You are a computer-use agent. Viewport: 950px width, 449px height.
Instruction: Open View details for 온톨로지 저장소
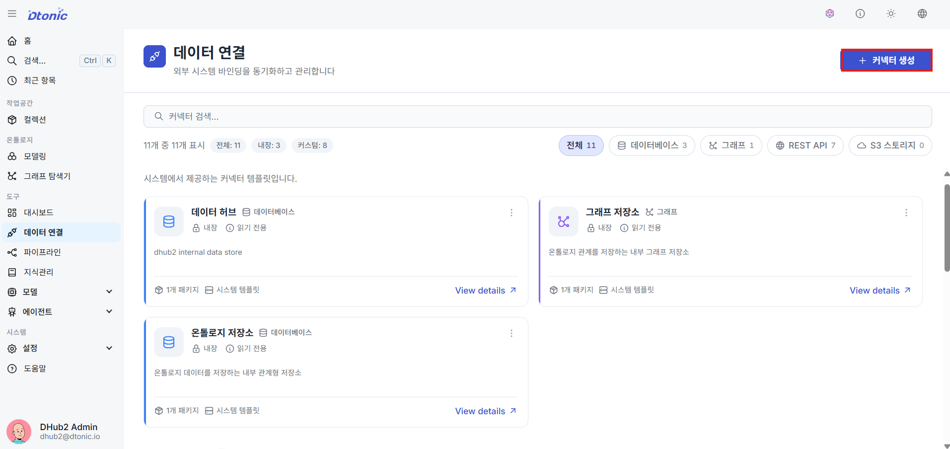tap(486, 411)
